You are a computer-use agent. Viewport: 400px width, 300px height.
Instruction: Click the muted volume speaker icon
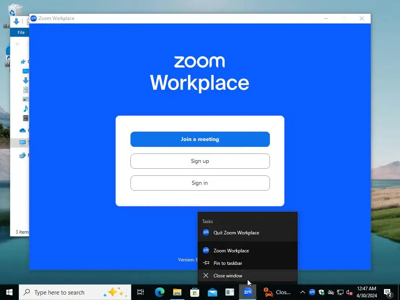click(350, 292)
